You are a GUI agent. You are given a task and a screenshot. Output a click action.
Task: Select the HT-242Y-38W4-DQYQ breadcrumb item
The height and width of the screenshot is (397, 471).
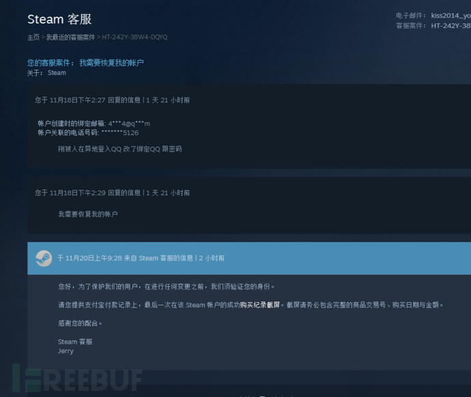(x=134, y=38)
